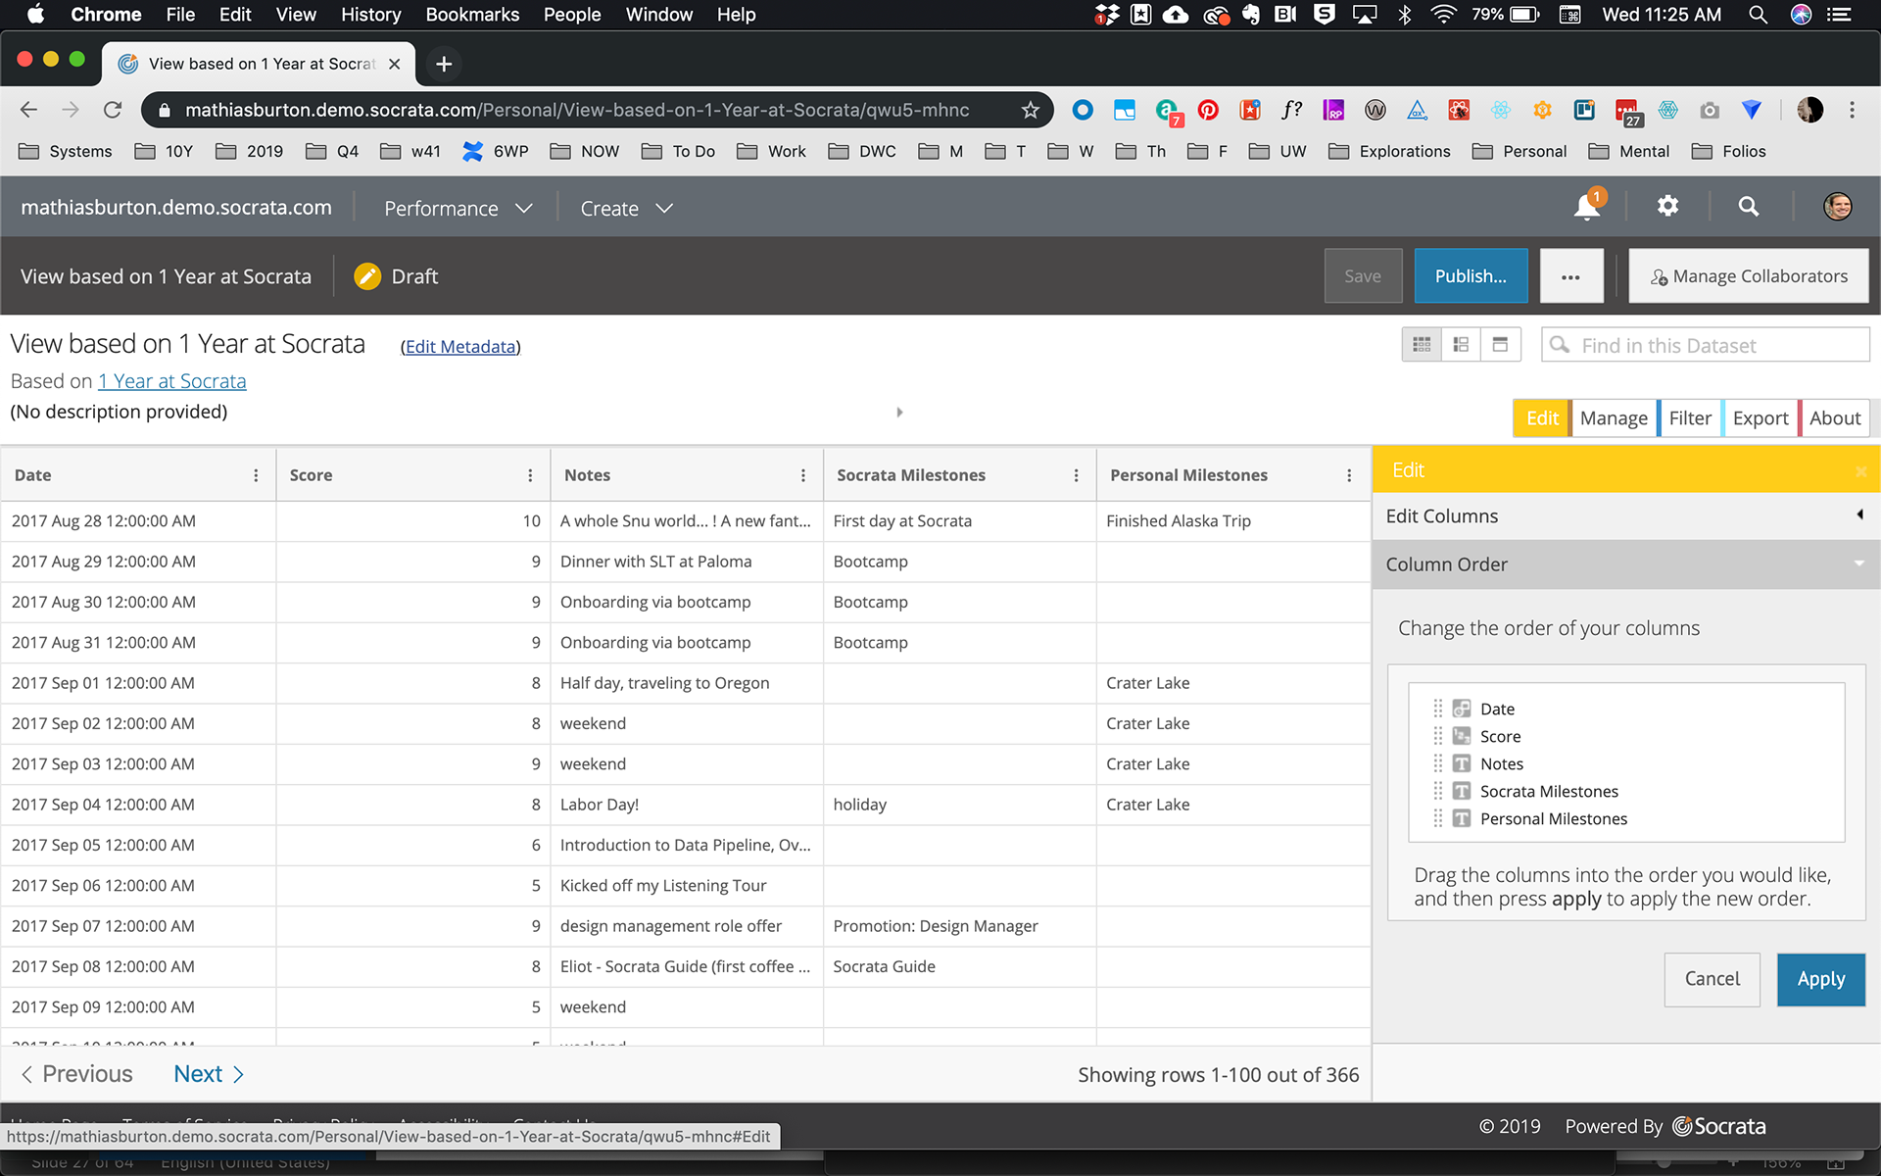This screenshot has height=1176, width=1881.
Task: Open the Bookmarks menu in menu bar
Action: point(472,15)
